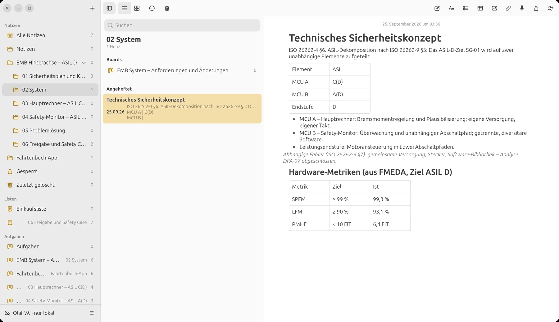559x322 pixels.
Task: Click the bullet Leistungsendstufe: Motoransteuerung
Action: [x=377, y=147]
